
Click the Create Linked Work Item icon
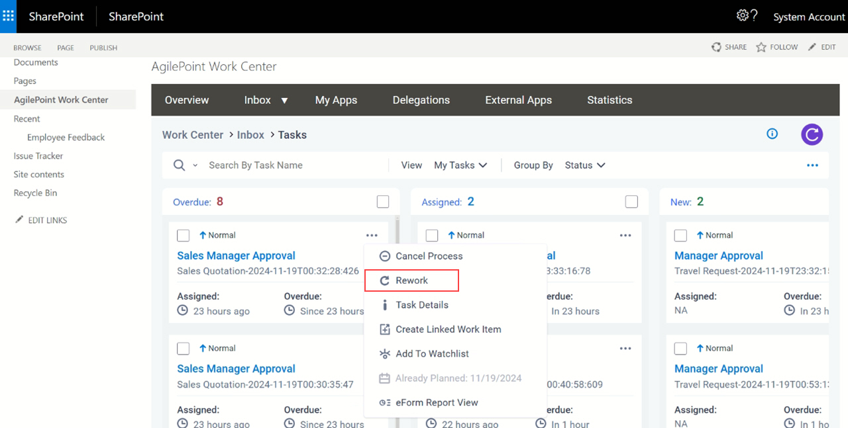(x=384, y=329)
